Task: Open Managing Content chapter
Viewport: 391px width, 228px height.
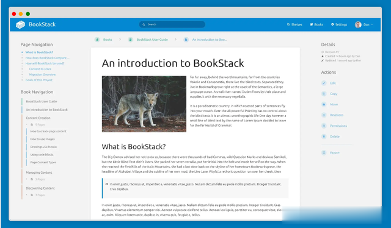Action: (x=39, y=173)
